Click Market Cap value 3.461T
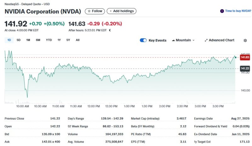 click(181, 119)
